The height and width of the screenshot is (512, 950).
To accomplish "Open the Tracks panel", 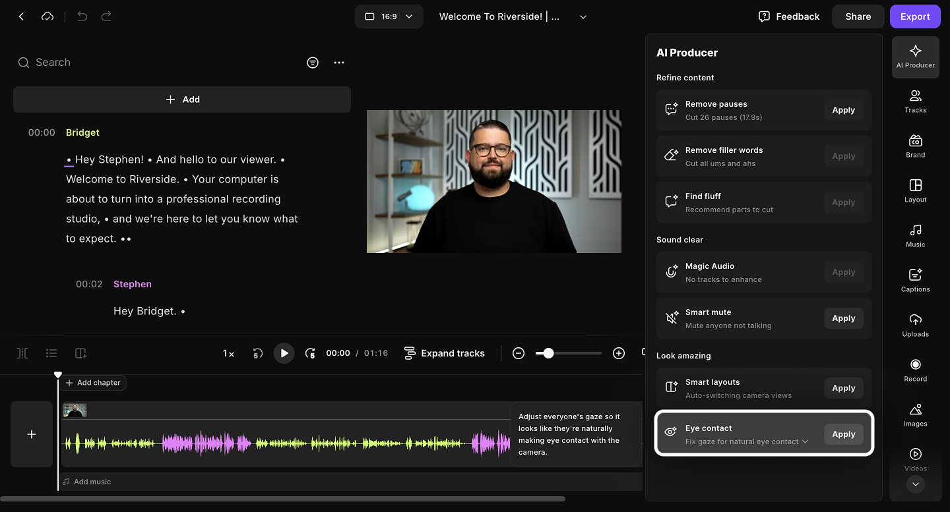I will tap(916, 102).
